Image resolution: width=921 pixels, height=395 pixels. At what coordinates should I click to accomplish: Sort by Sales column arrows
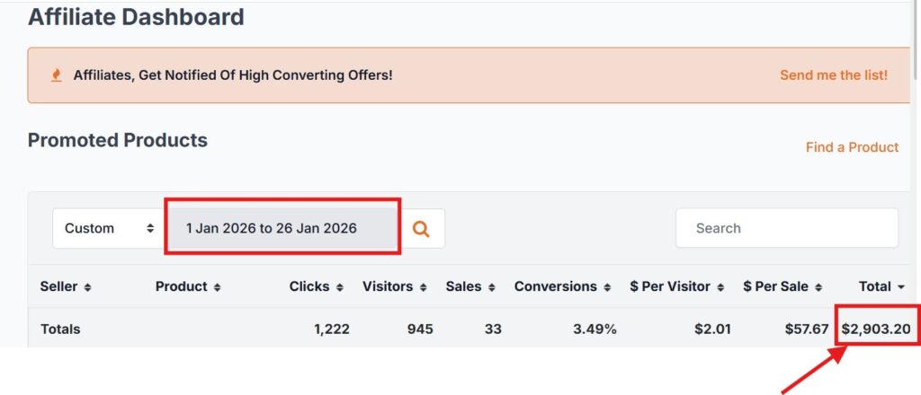pyautogui.click(x=491, y=287)
